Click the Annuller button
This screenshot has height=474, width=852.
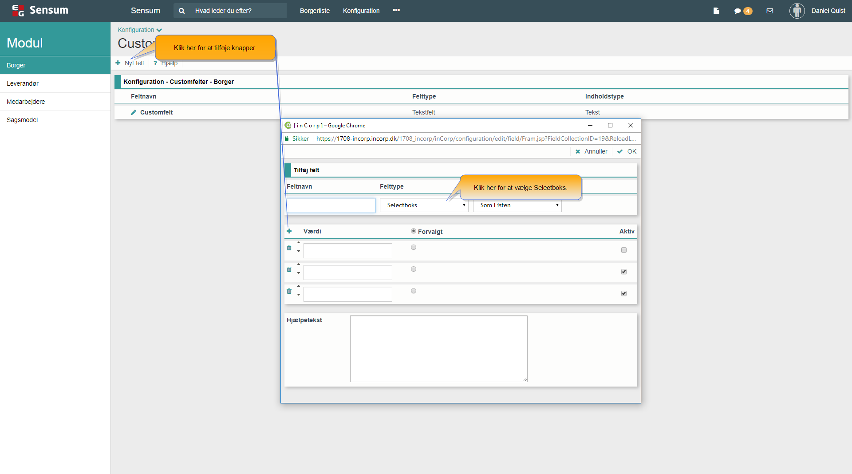[591, 151]
